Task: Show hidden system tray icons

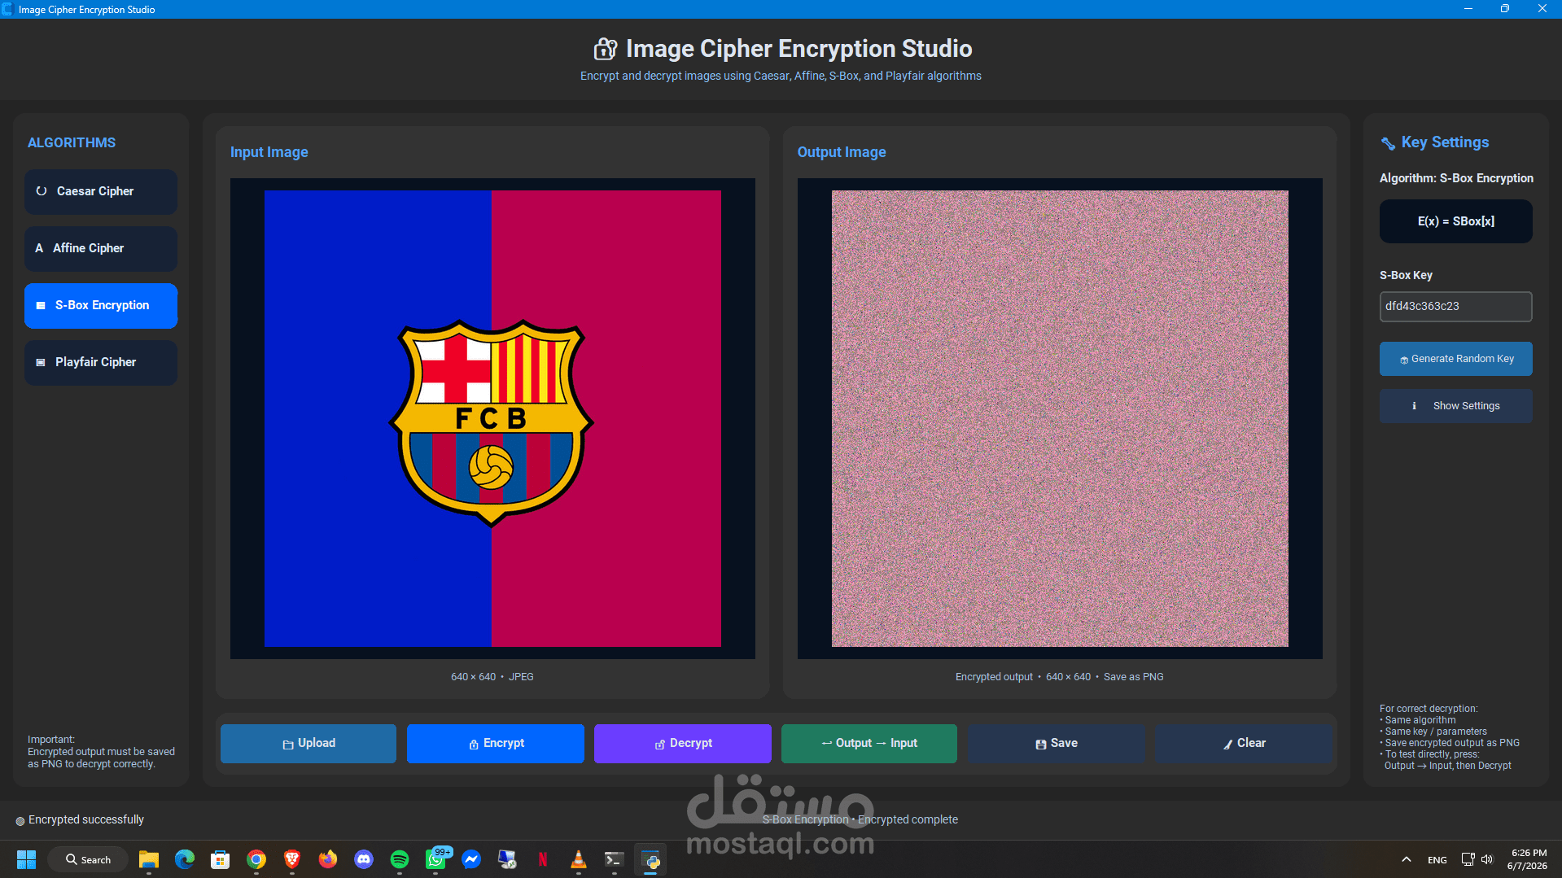Action: [x=1406, y=859]
